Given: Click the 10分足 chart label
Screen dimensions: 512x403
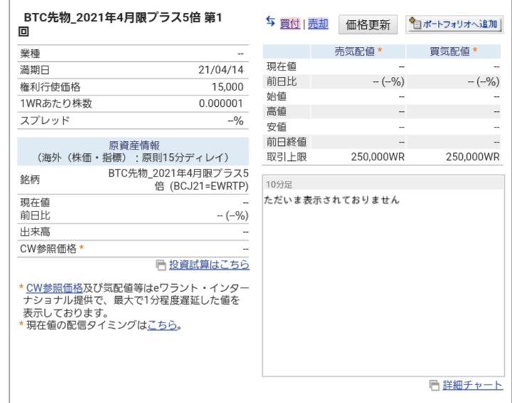Looking at the screenshot, I should tap(279, 184).
